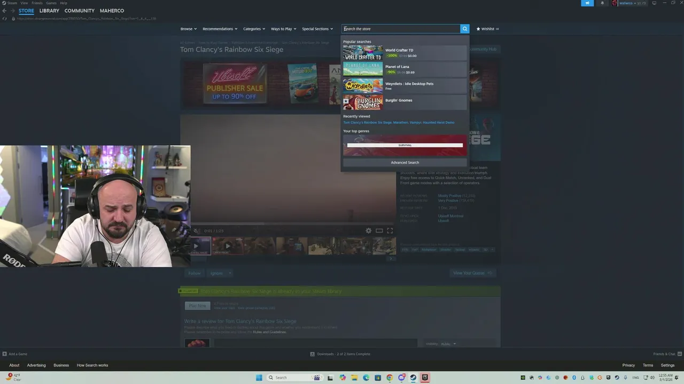Open the About footer link
Image resolution: width=684 pixels, height=384 pixels.
pos(14,365)
